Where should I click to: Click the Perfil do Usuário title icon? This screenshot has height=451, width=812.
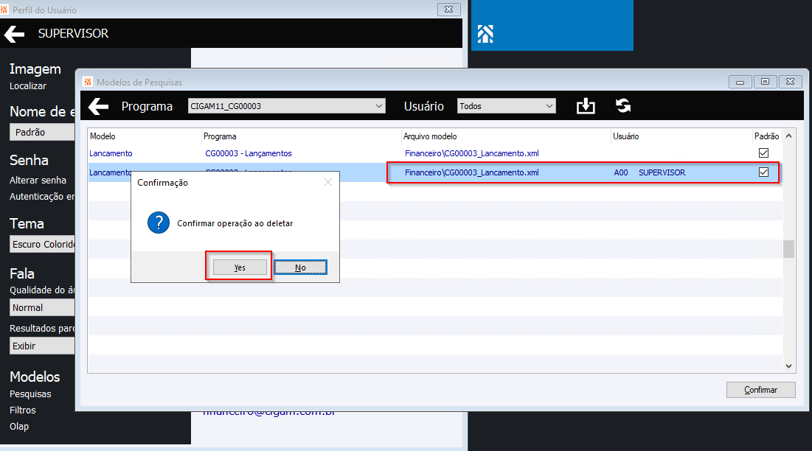[4, 10]
